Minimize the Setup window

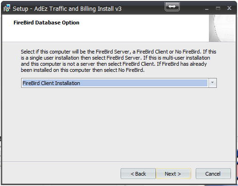click(207, 8)
